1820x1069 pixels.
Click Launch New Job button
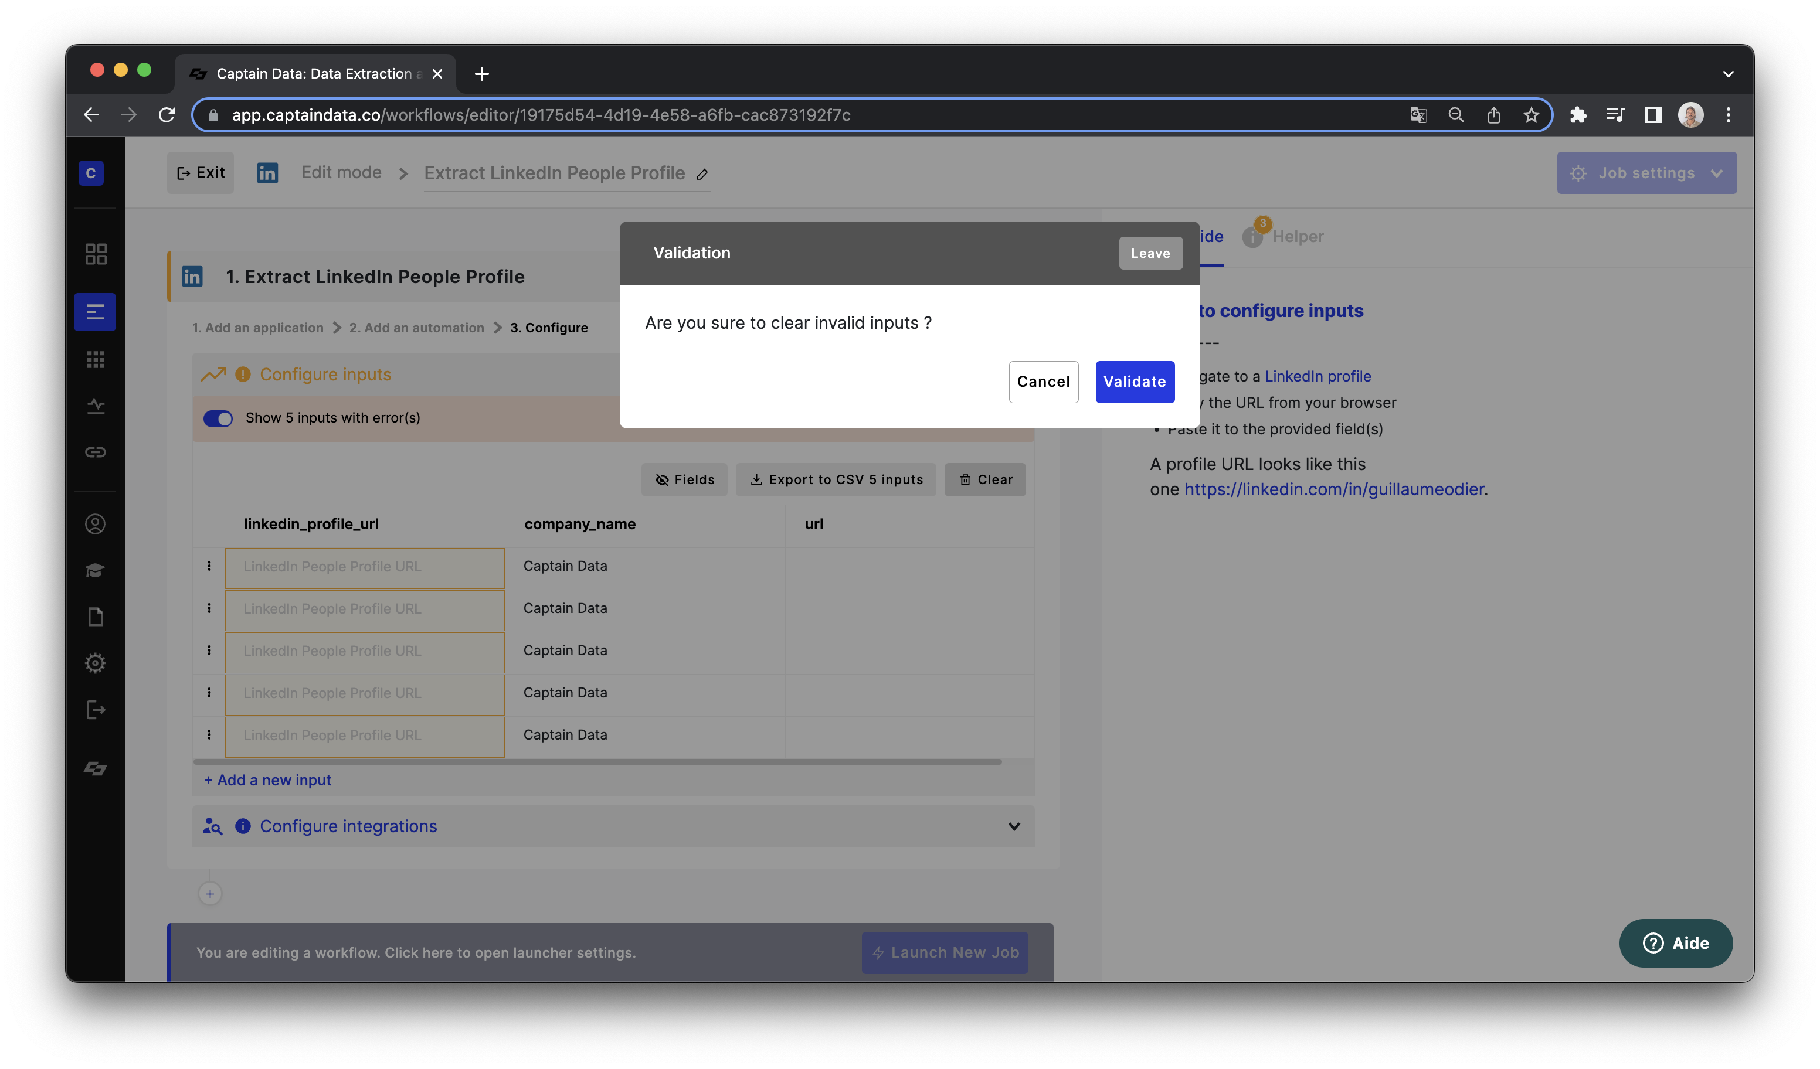click(944, 953)
